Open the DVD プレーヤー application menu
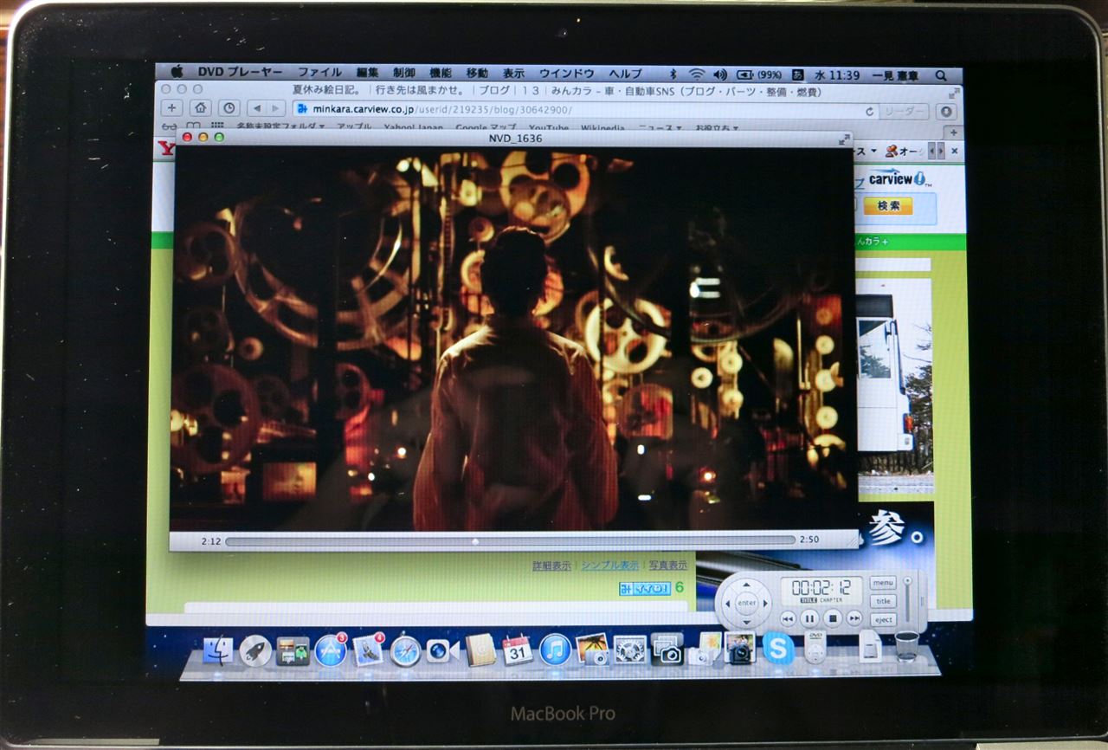 pyautogui.click(x=240, y=73)
